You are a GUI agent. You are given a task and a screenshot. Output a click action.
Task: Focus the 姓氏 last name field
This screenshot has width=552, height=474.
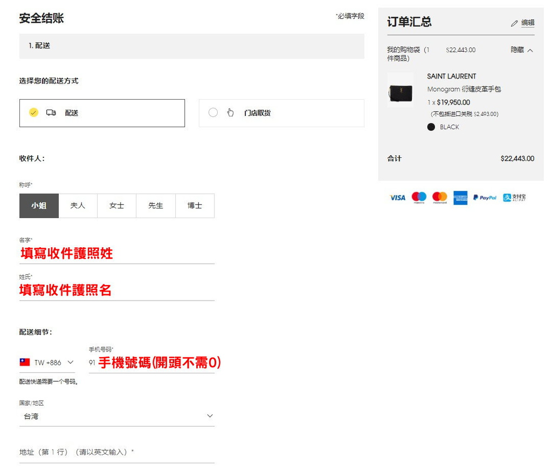pyautogui.click(x=117, y=290)
